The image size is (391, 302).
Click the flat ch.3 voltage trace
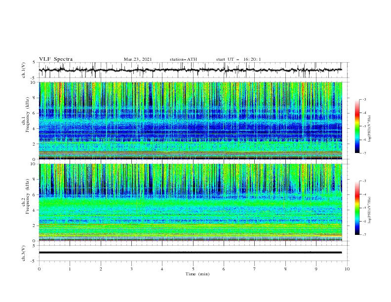tap(190, 253)
